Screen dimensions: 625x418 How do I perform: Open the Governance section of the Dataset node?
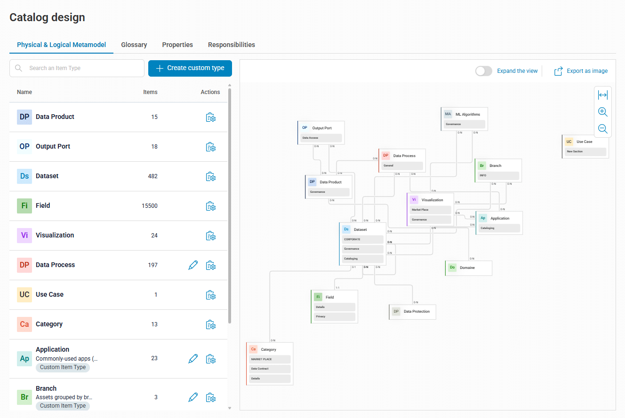click(362, 249)
